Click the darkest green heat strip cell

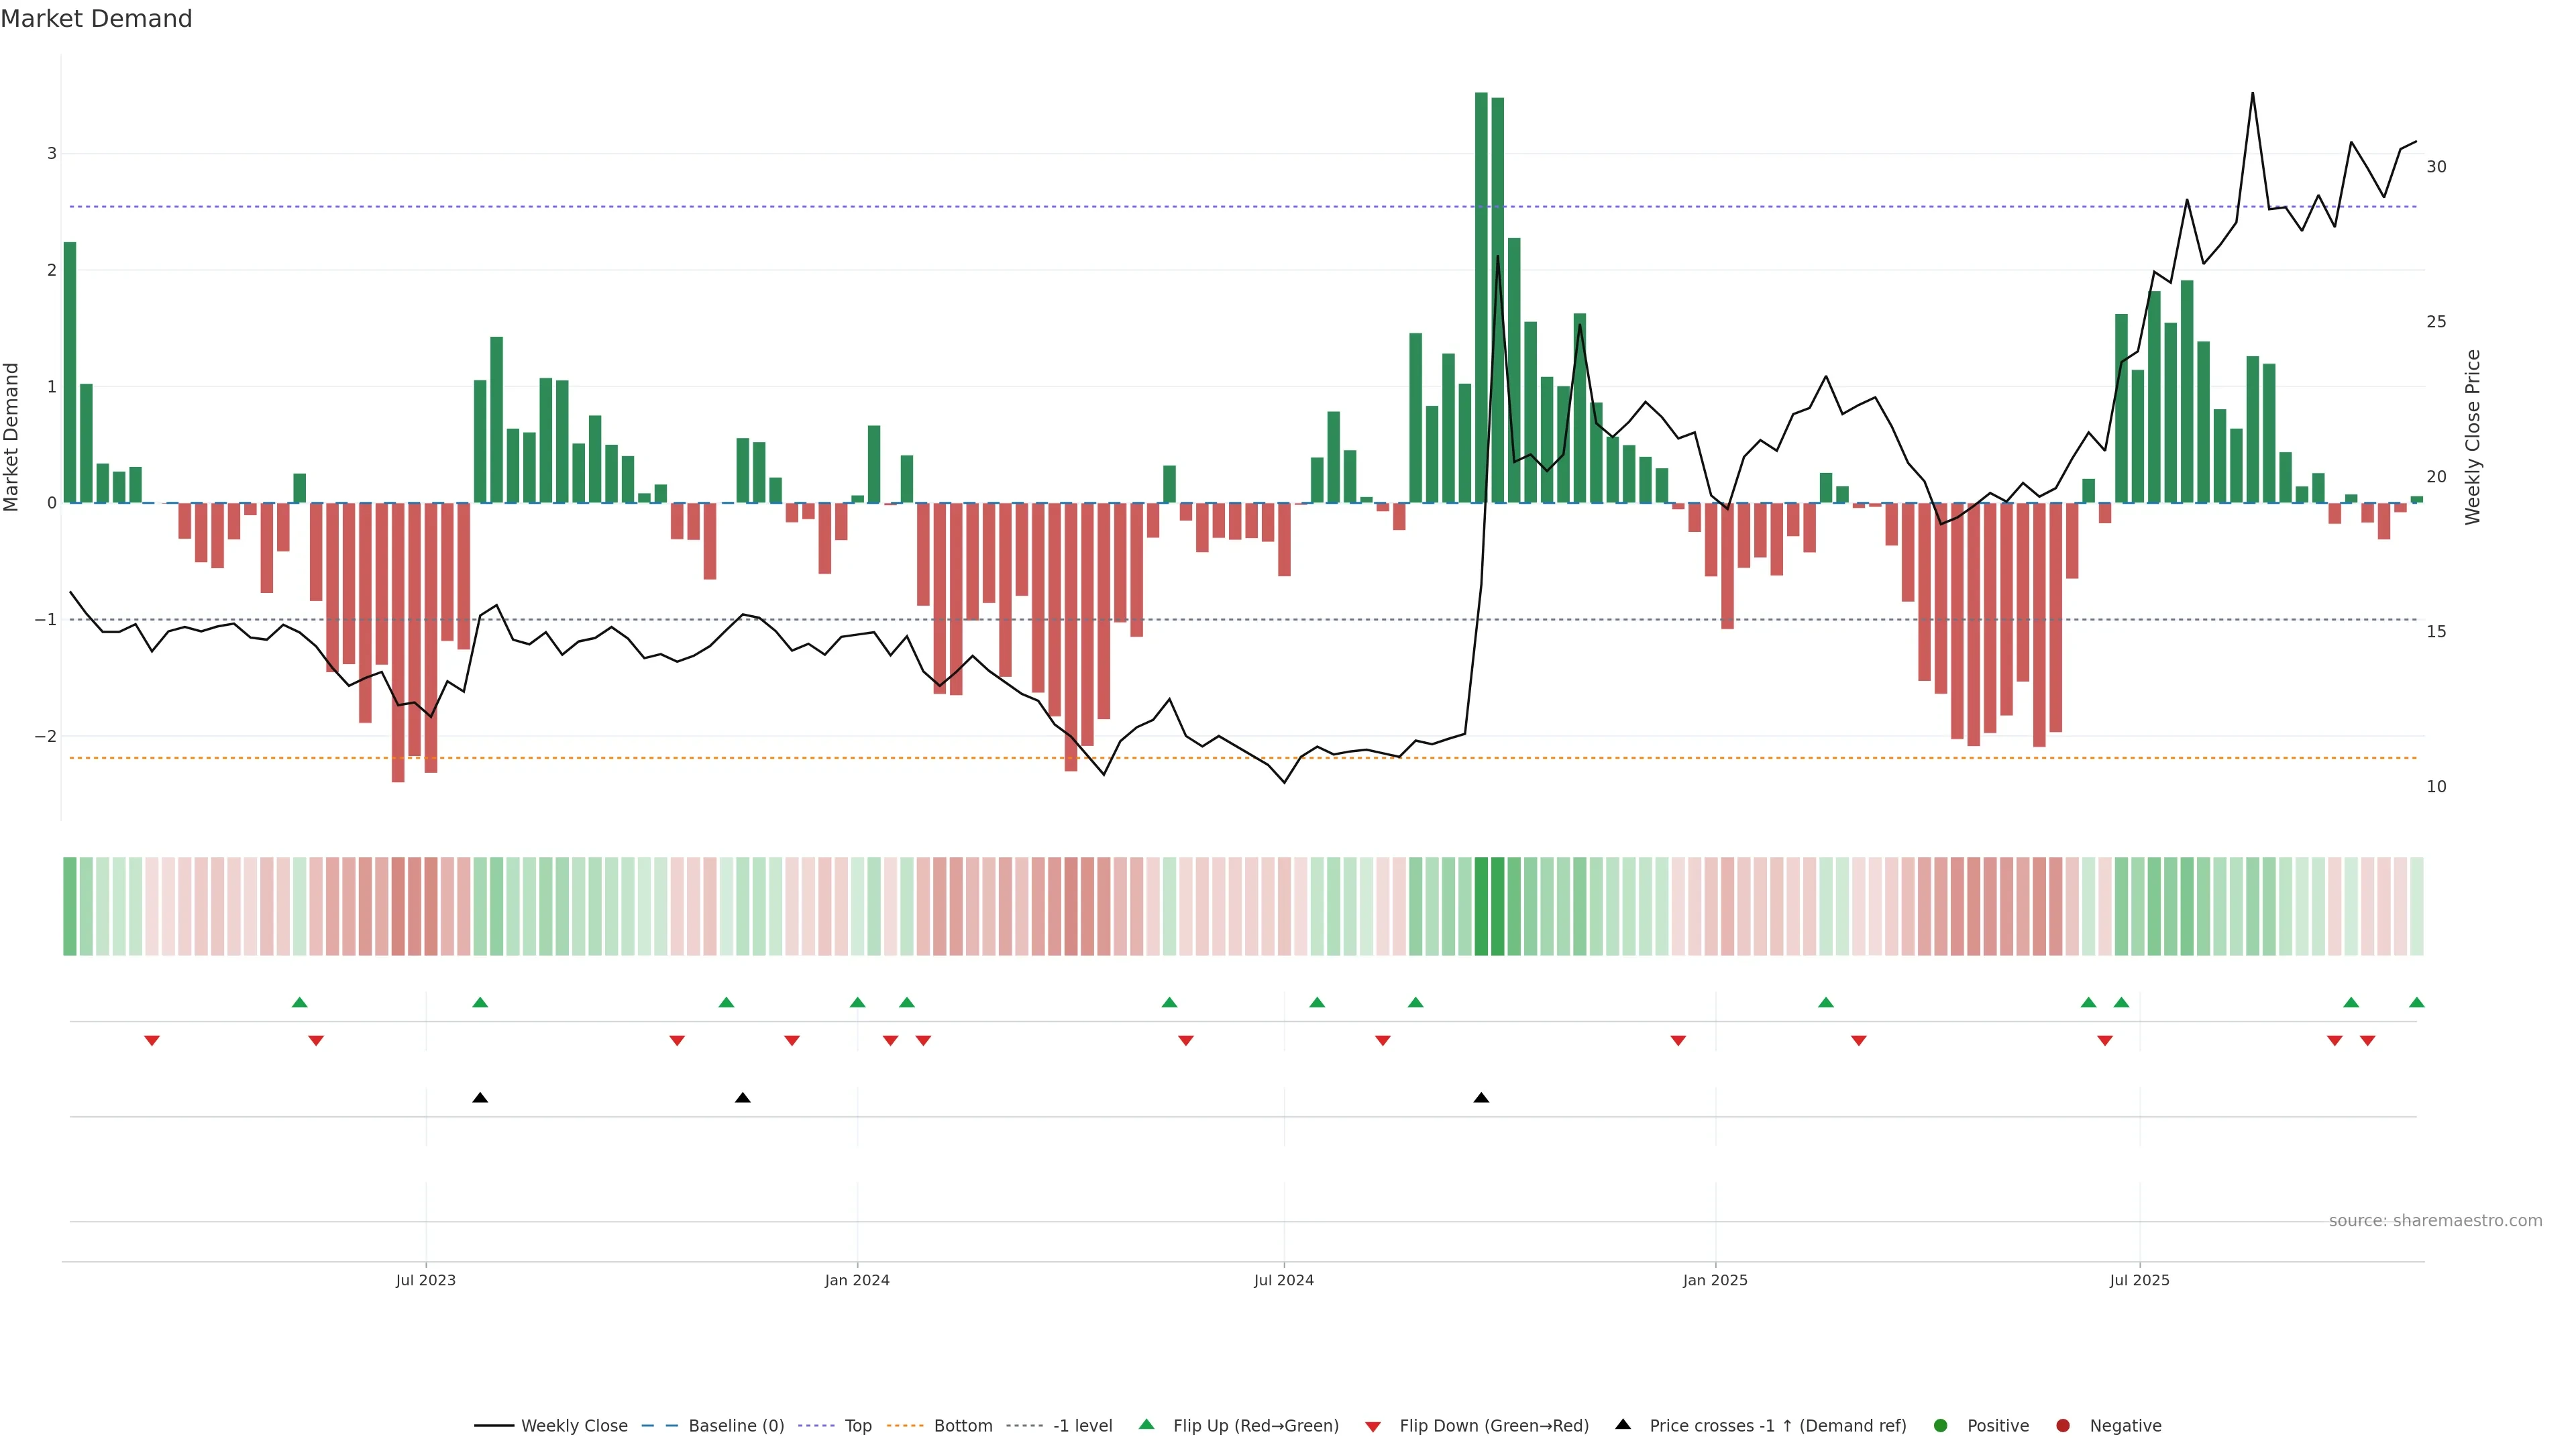click(x=1482, y=906)
